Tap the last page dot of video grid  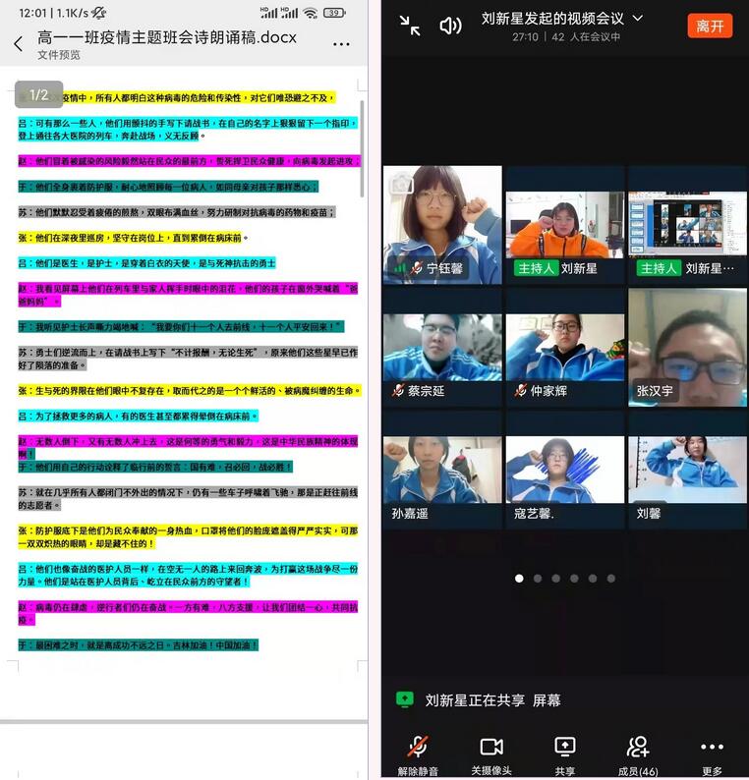point(611,579)
